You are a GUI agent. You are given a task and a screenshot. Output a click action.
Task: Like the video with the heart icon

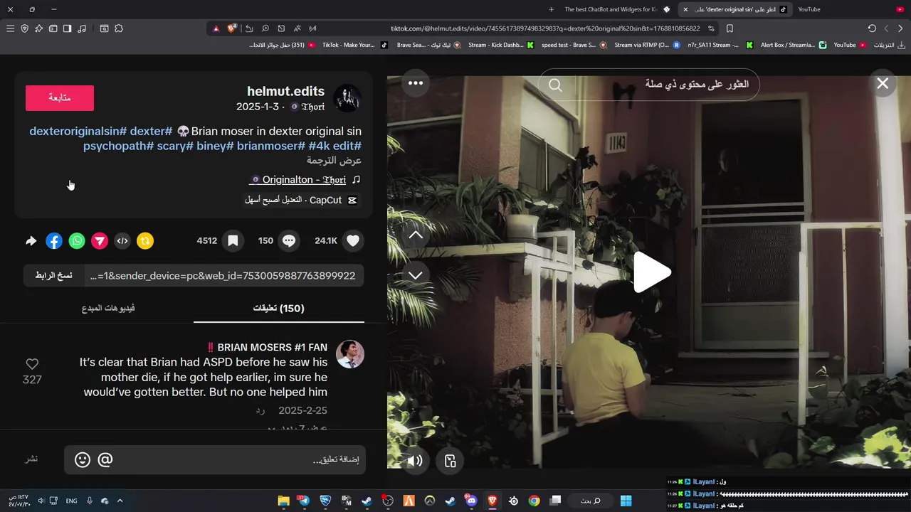point(353,241)
